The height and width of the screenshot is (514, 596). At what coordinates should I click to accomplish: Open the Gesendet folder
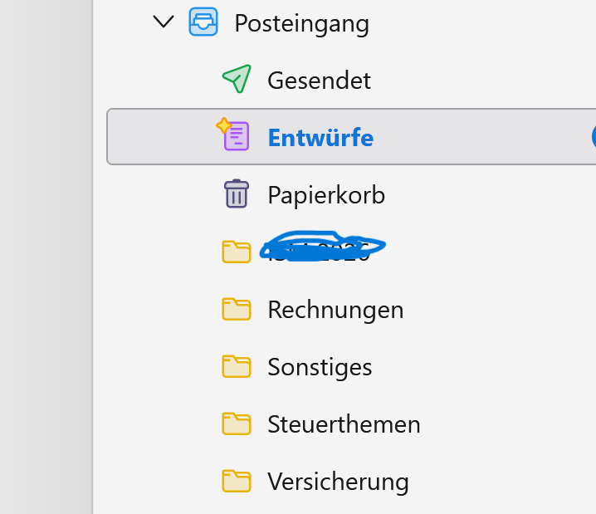coord(319,81)
